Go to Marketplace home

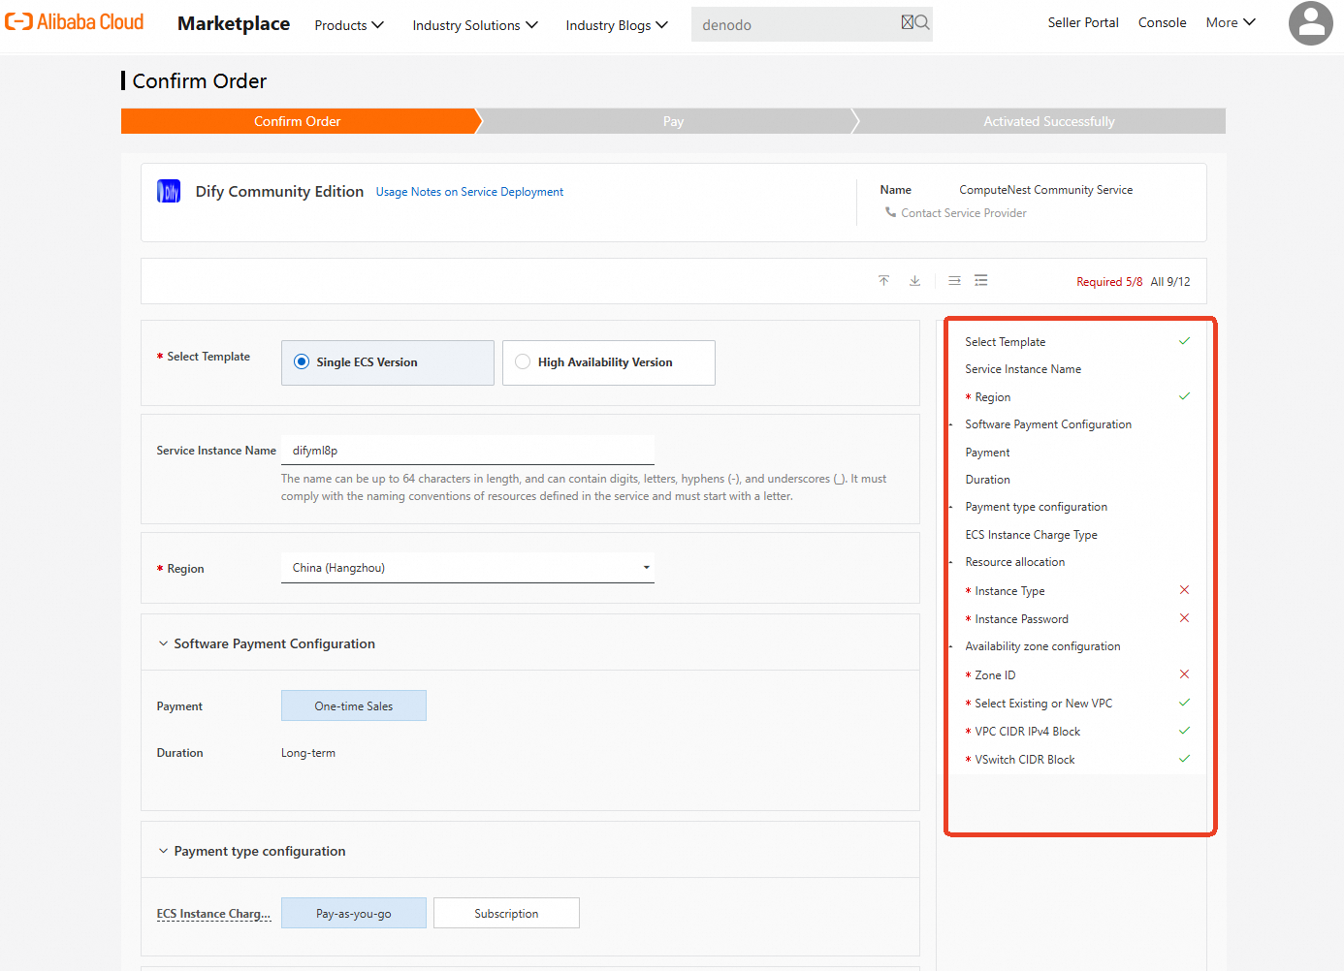(234, 23)
